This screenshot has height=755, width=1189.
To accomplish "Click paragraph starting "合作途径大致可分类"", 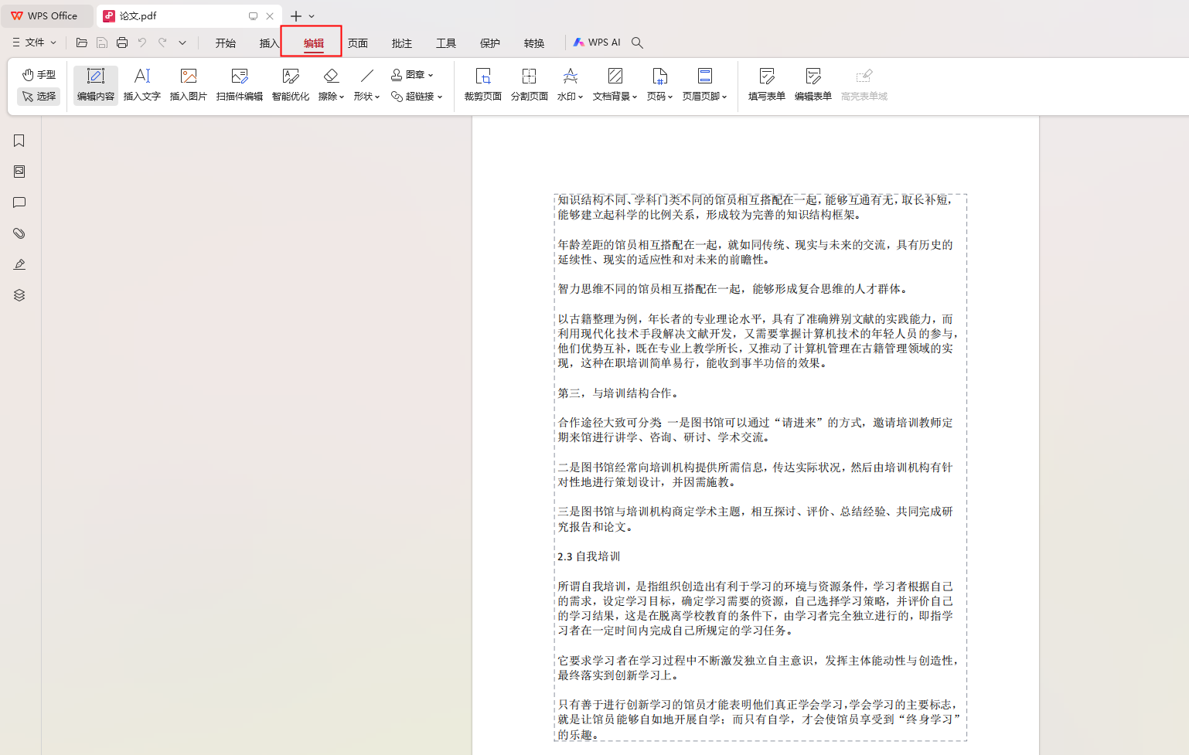I will pyautogui.click(x=755, y=430).
